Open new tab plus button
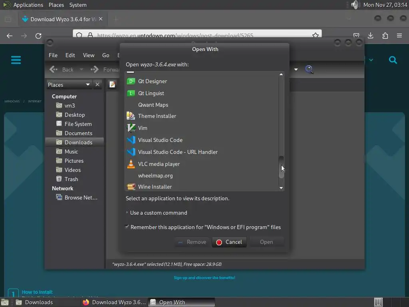 coord(115,19)
